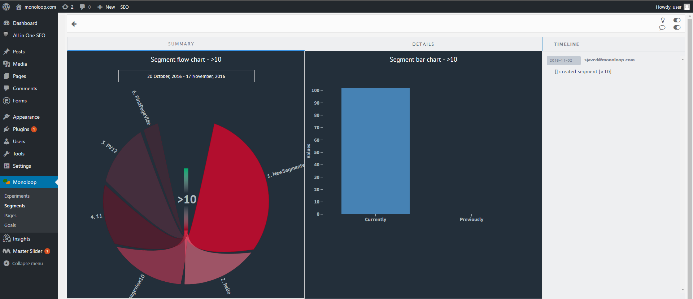693x299 pixels.
Task: Switch to the SUMMARY tab
Action: tap(186, 44)
